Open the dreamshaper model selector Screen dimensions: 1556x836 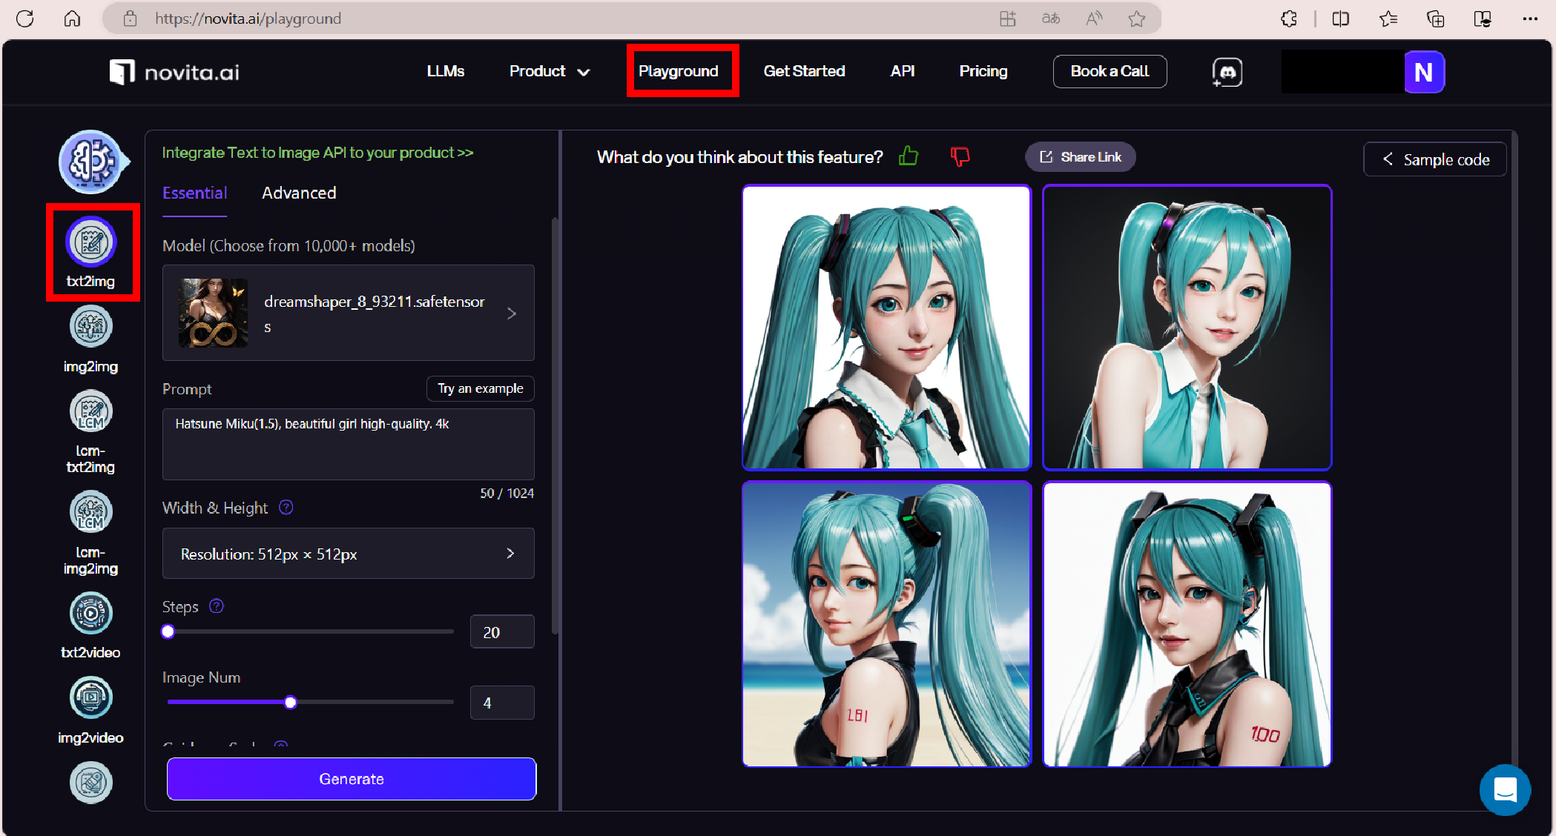pyautogui.click(x=348, y=313)
